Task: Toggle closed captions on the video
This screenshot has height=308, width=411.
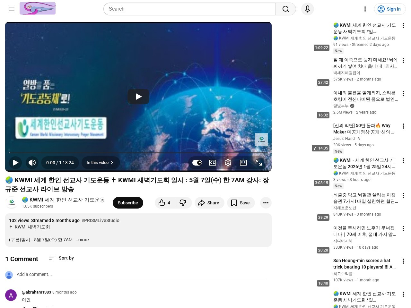Action: click(x=213, y=163)
